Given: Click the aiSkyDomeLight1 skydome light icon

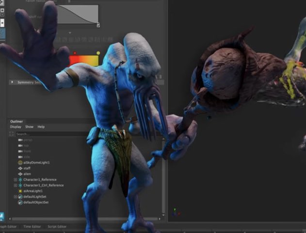Looking at the screenshot, I should (20, 163).
